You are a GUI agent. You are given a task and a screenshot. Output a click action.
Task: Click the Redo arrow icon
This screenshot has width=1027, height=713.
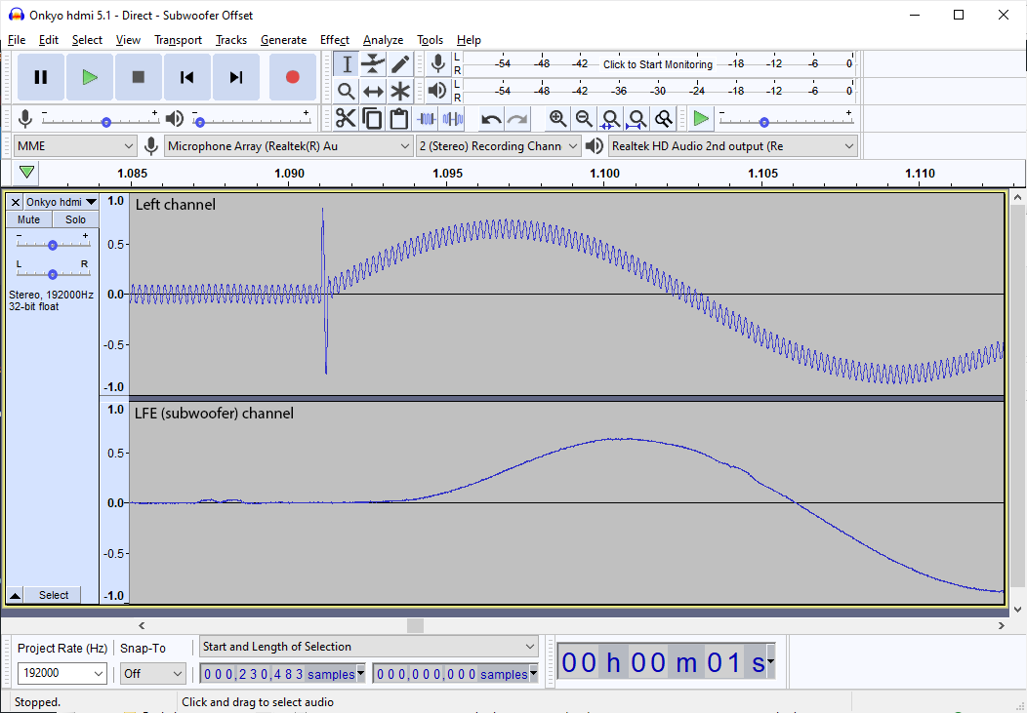coord(517,118)
